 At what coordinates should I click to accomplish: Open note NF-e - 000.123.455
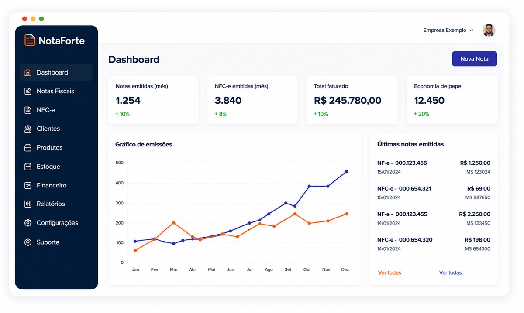(x=402, y=214)
